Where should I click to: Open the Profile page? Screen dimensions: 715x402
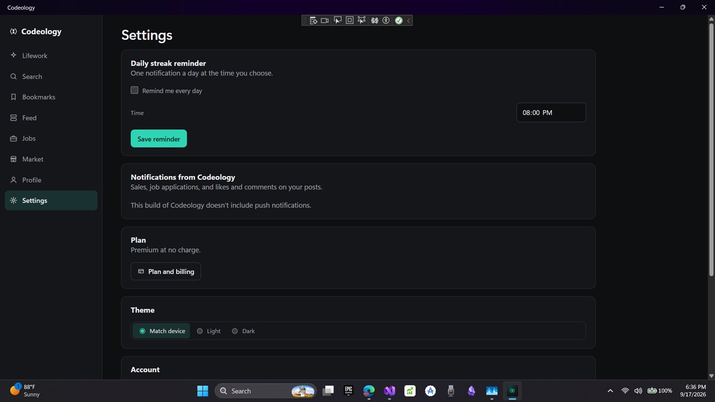[51, 180]
